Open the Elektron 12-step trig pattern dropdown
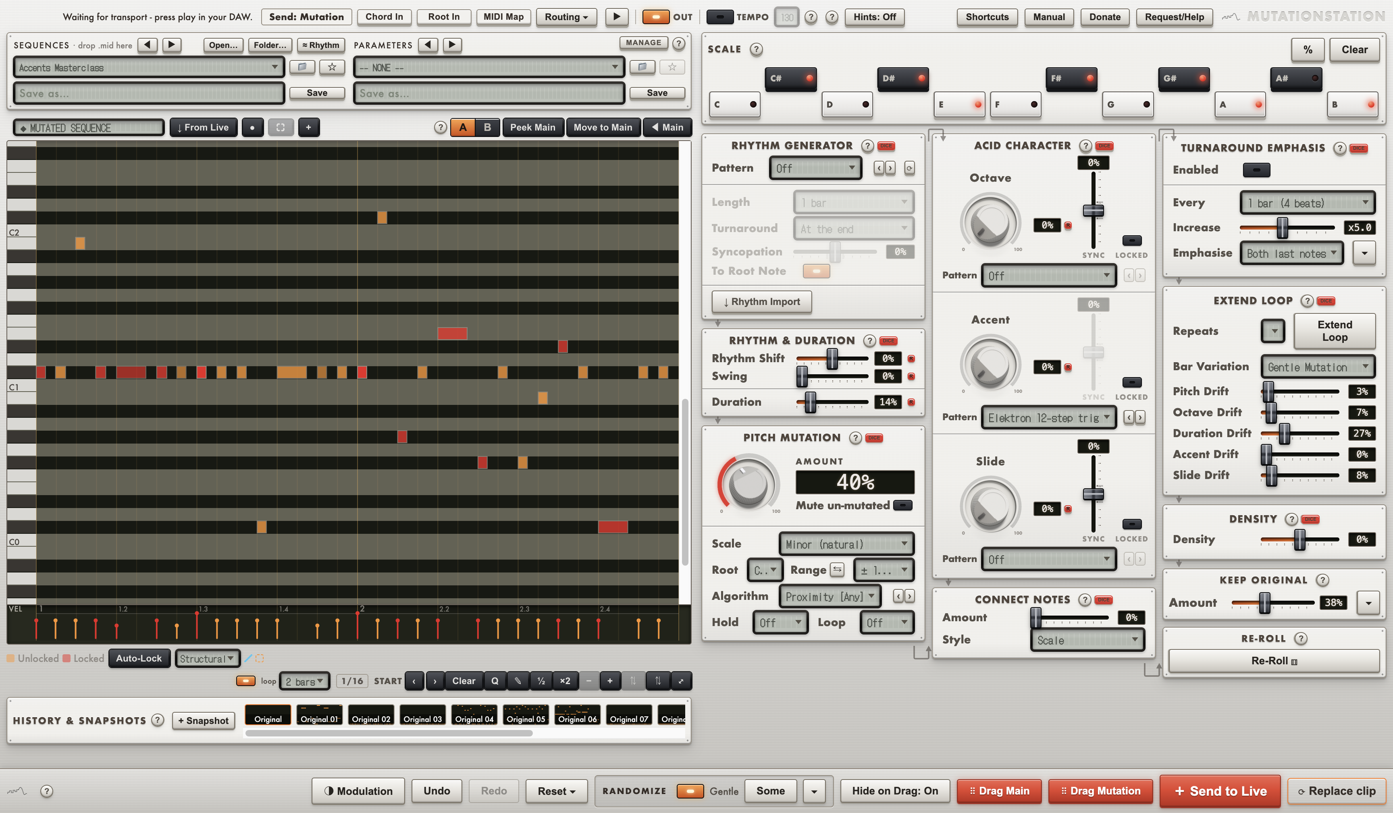The height and width of the screenshot is (813, 1393). 1049,417
